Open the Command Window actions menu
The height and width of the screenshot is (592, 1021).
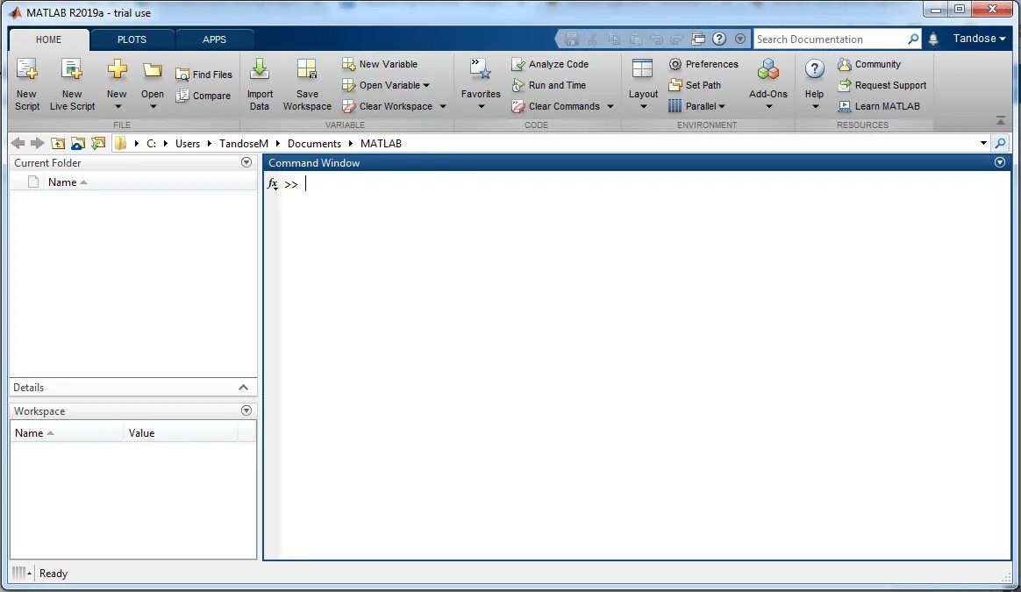(1000, 162)
